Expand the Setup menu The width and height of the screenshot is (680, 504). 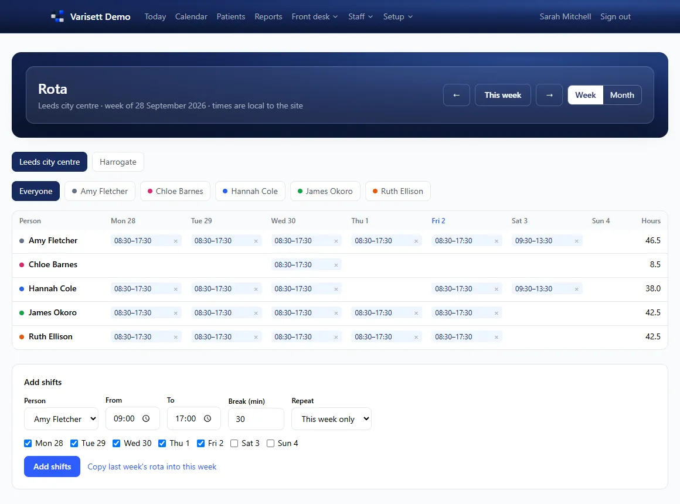397,16
